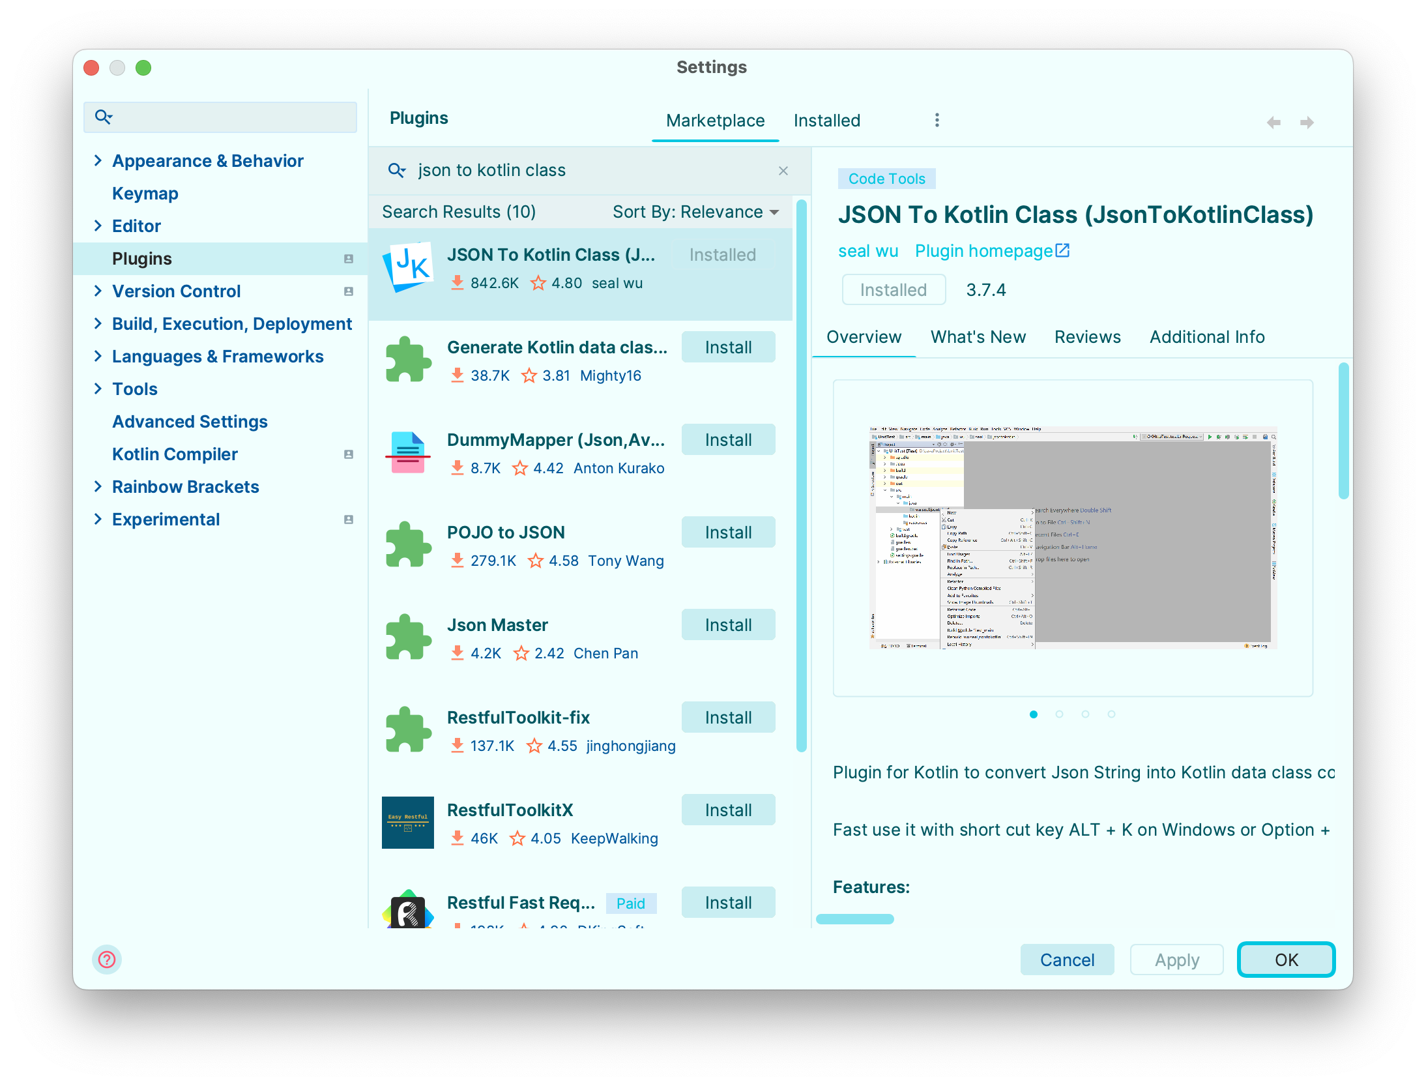Open the plugins options three-dot menu
Viewport: 1426px width, 1086px height.
(x=937, y=120)
